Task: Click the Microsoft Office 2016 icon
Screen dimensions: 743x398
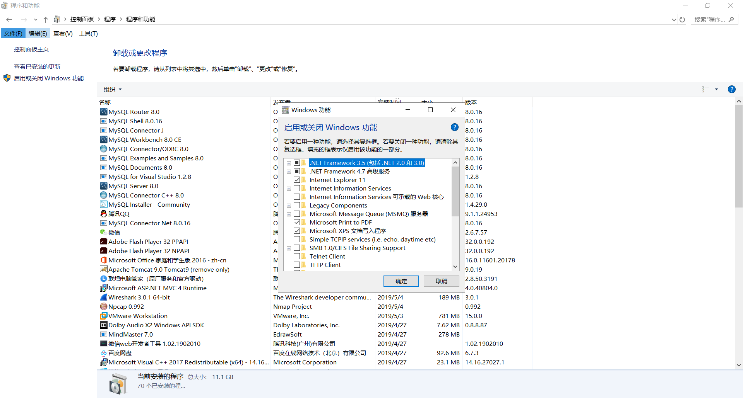Action: [x=103, y=260]
